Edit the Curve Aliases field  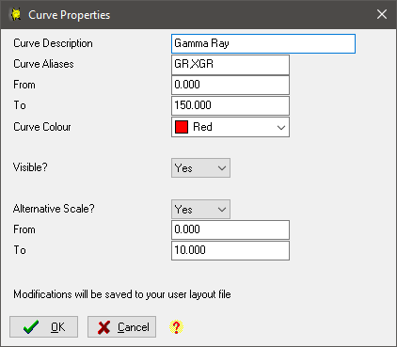tap(230, 65)
